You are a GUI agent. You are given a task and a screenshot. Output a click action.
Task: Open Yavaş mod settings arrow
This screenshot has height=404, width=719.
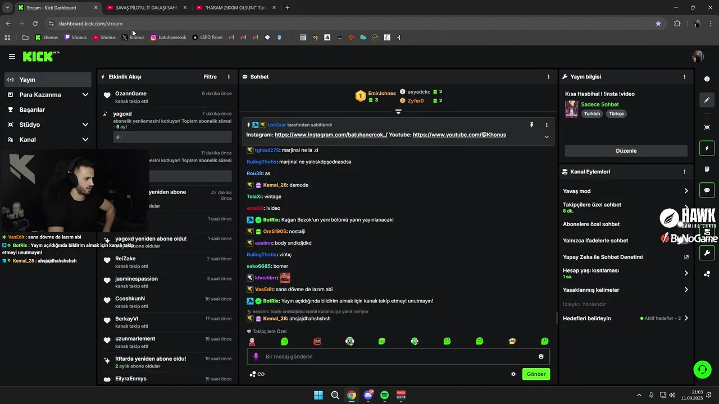click(x=686, y=191)
